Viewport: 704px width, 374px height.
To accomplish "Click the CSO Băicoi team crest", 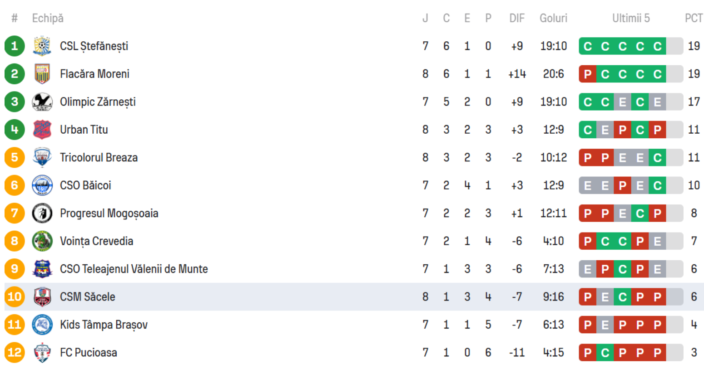I will coord(42,185).
